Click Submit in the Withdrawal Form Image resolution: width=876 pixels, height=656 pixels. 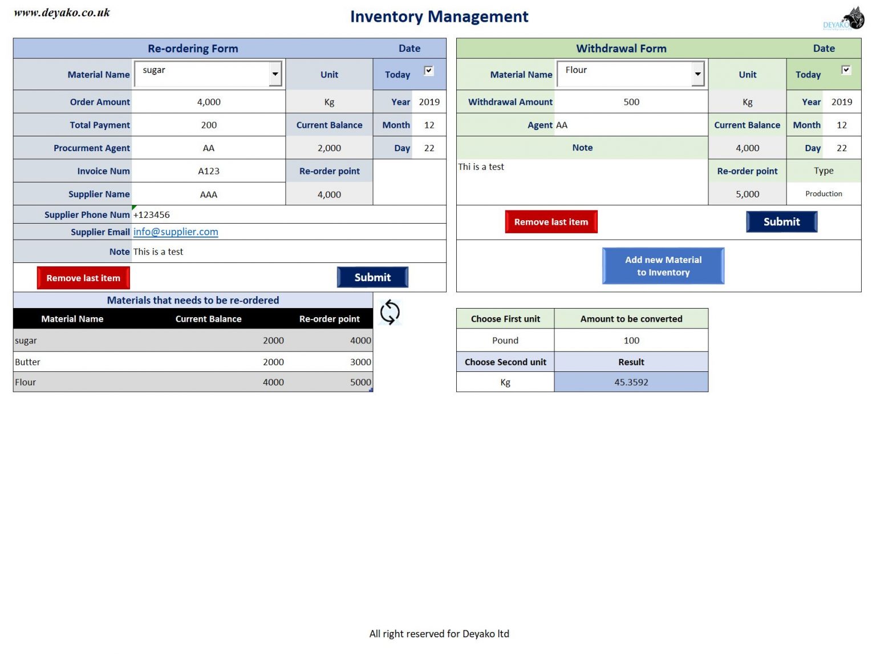point(781,222)
